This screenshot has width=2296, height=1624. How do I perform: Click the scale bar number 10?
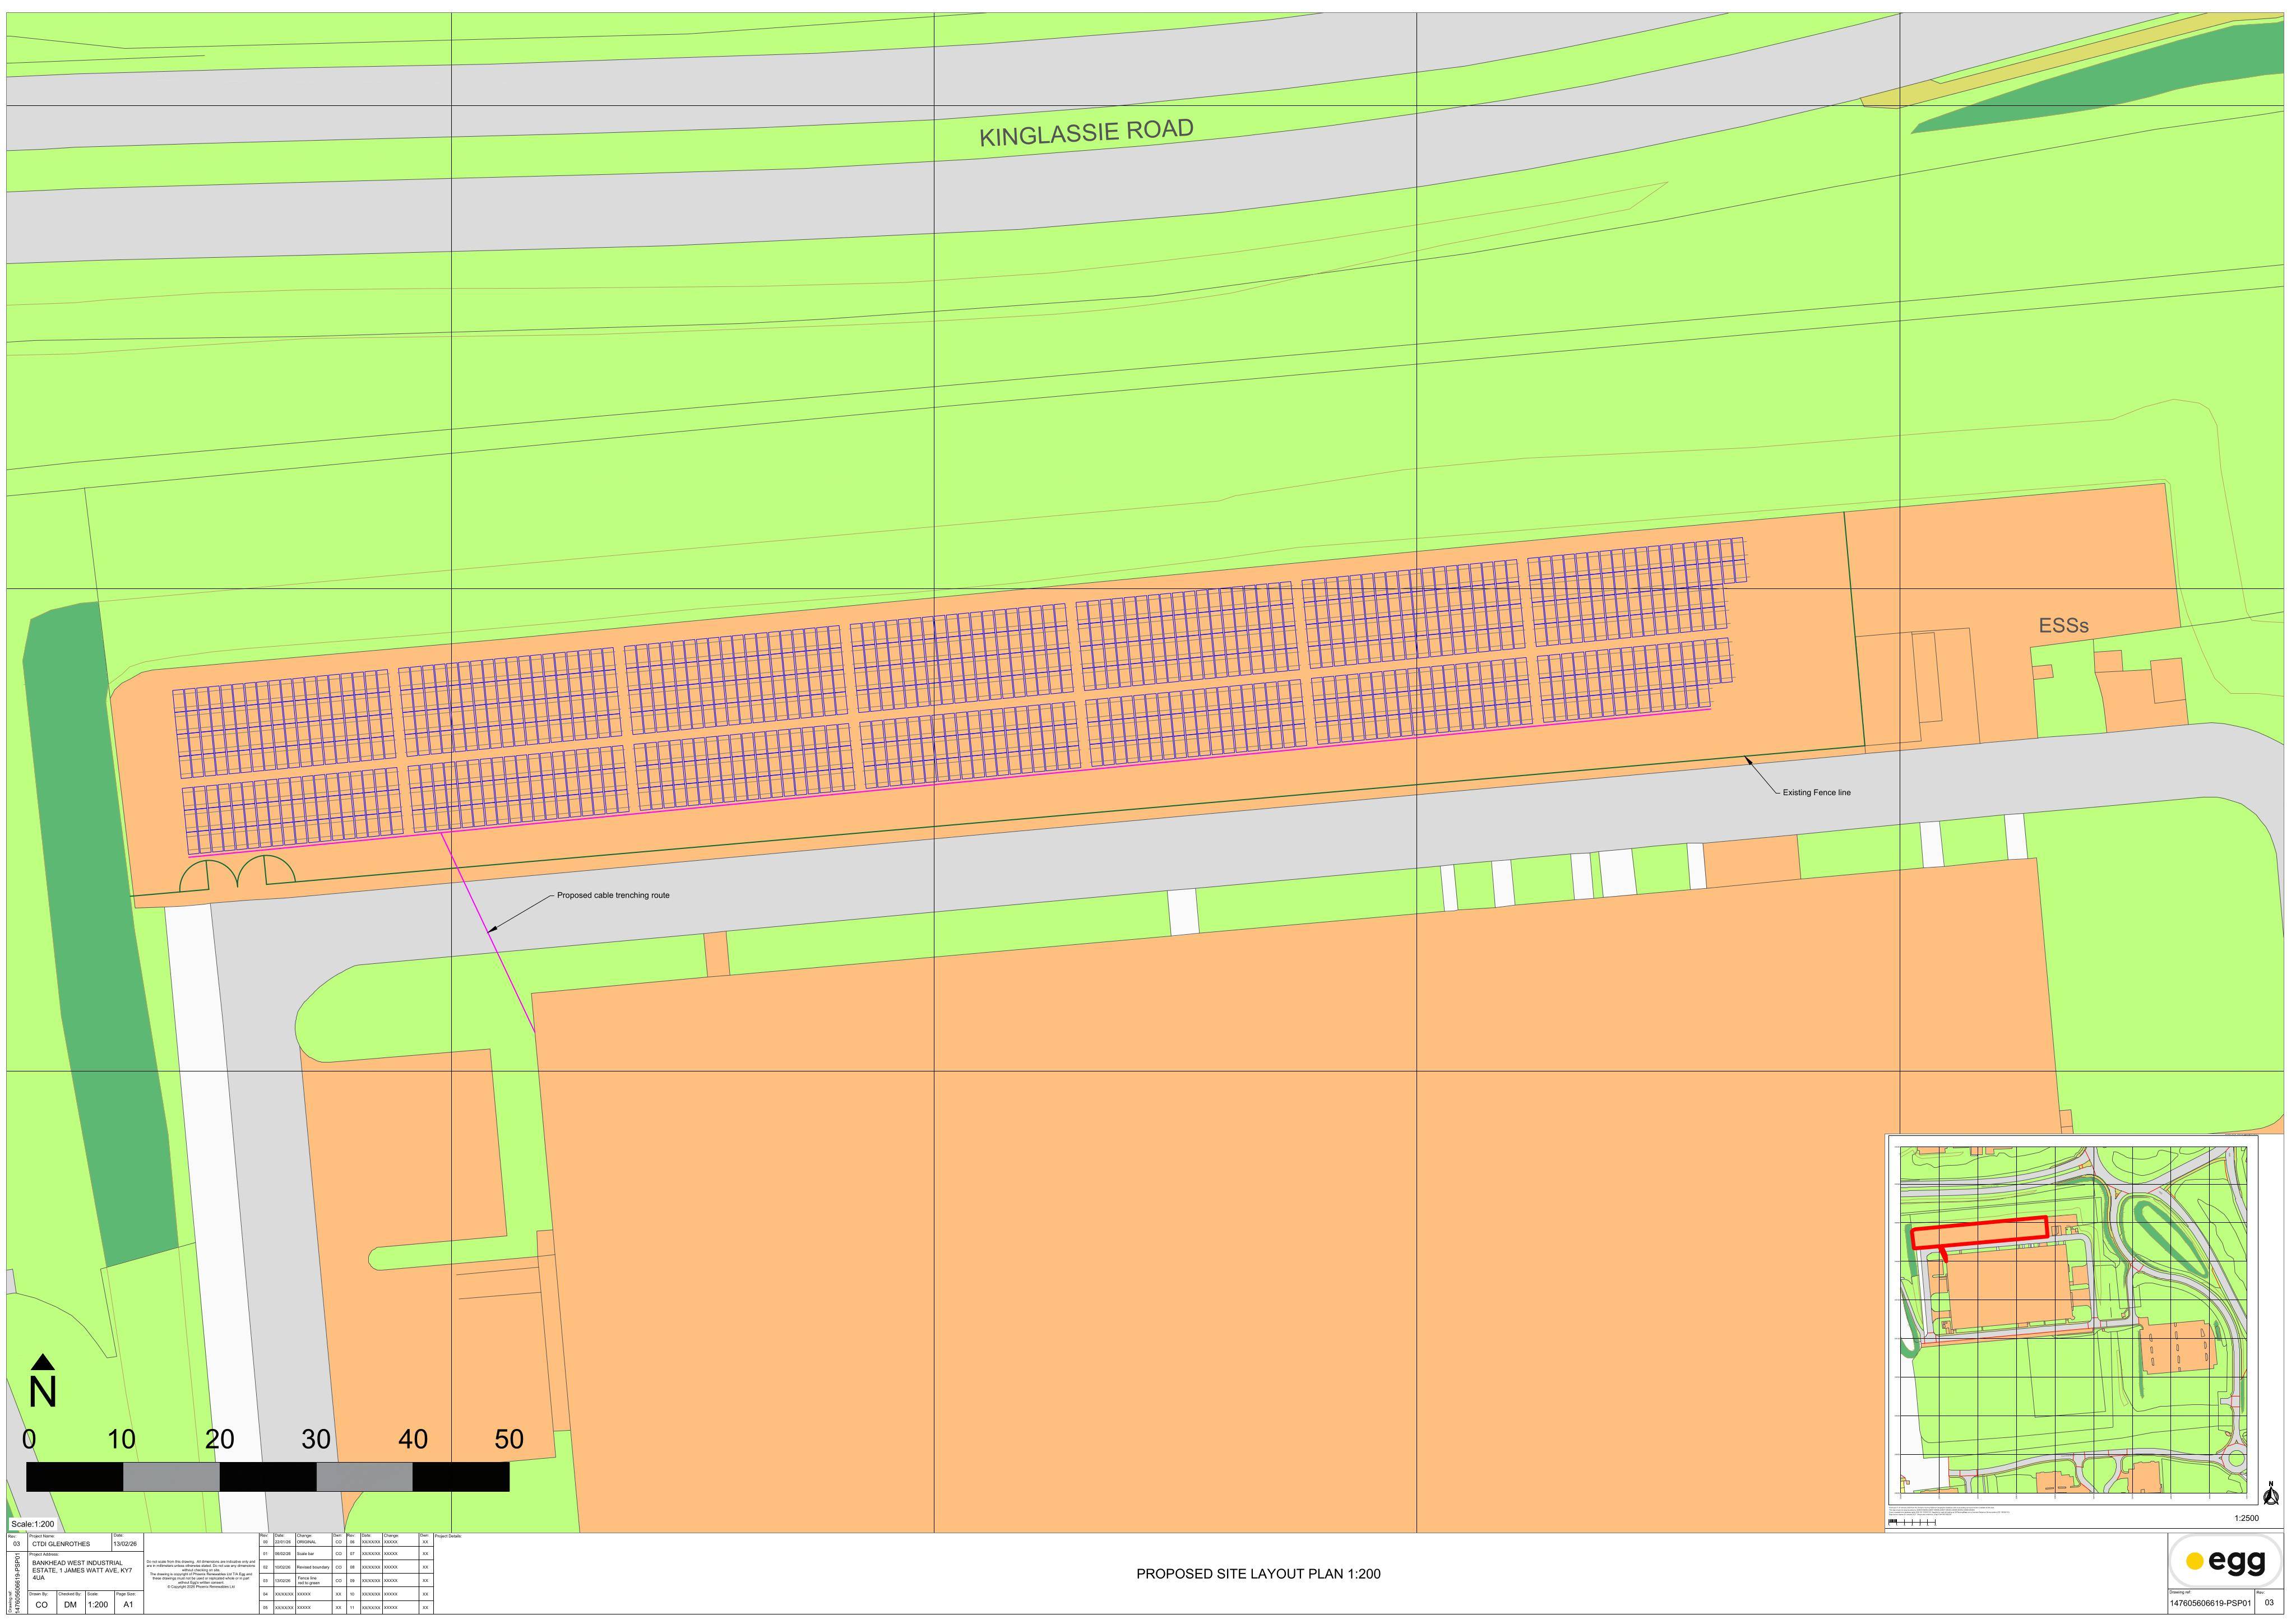[121, 1440]
